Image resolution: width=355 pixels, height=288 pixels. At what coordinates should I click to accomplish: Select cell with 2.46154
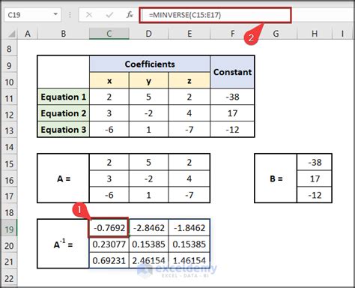tap(149, 260)
